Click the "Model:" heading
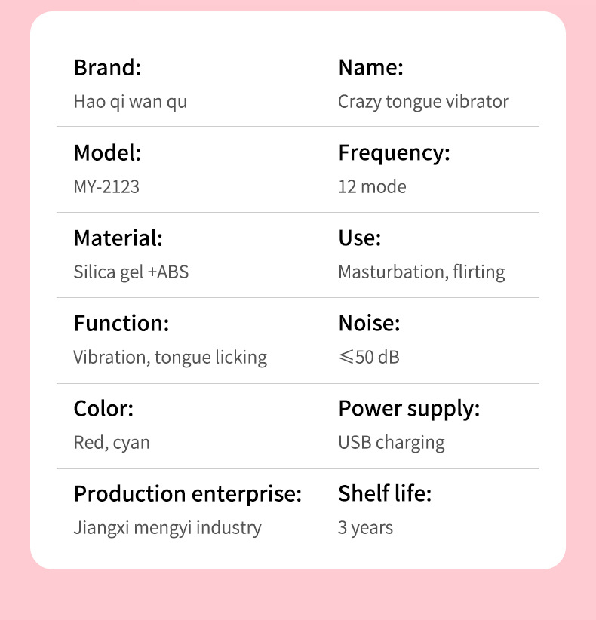 pyautogui.click(x=107, y=153)
